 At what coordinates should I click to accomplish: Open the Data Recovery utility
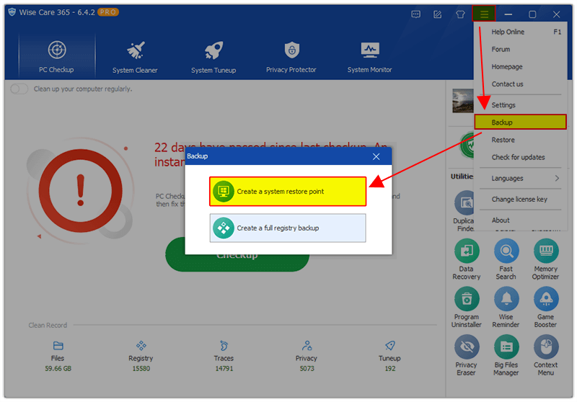click(x=467, y=259)
